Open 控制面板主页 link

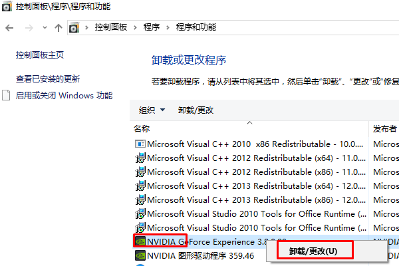[40, 55]
